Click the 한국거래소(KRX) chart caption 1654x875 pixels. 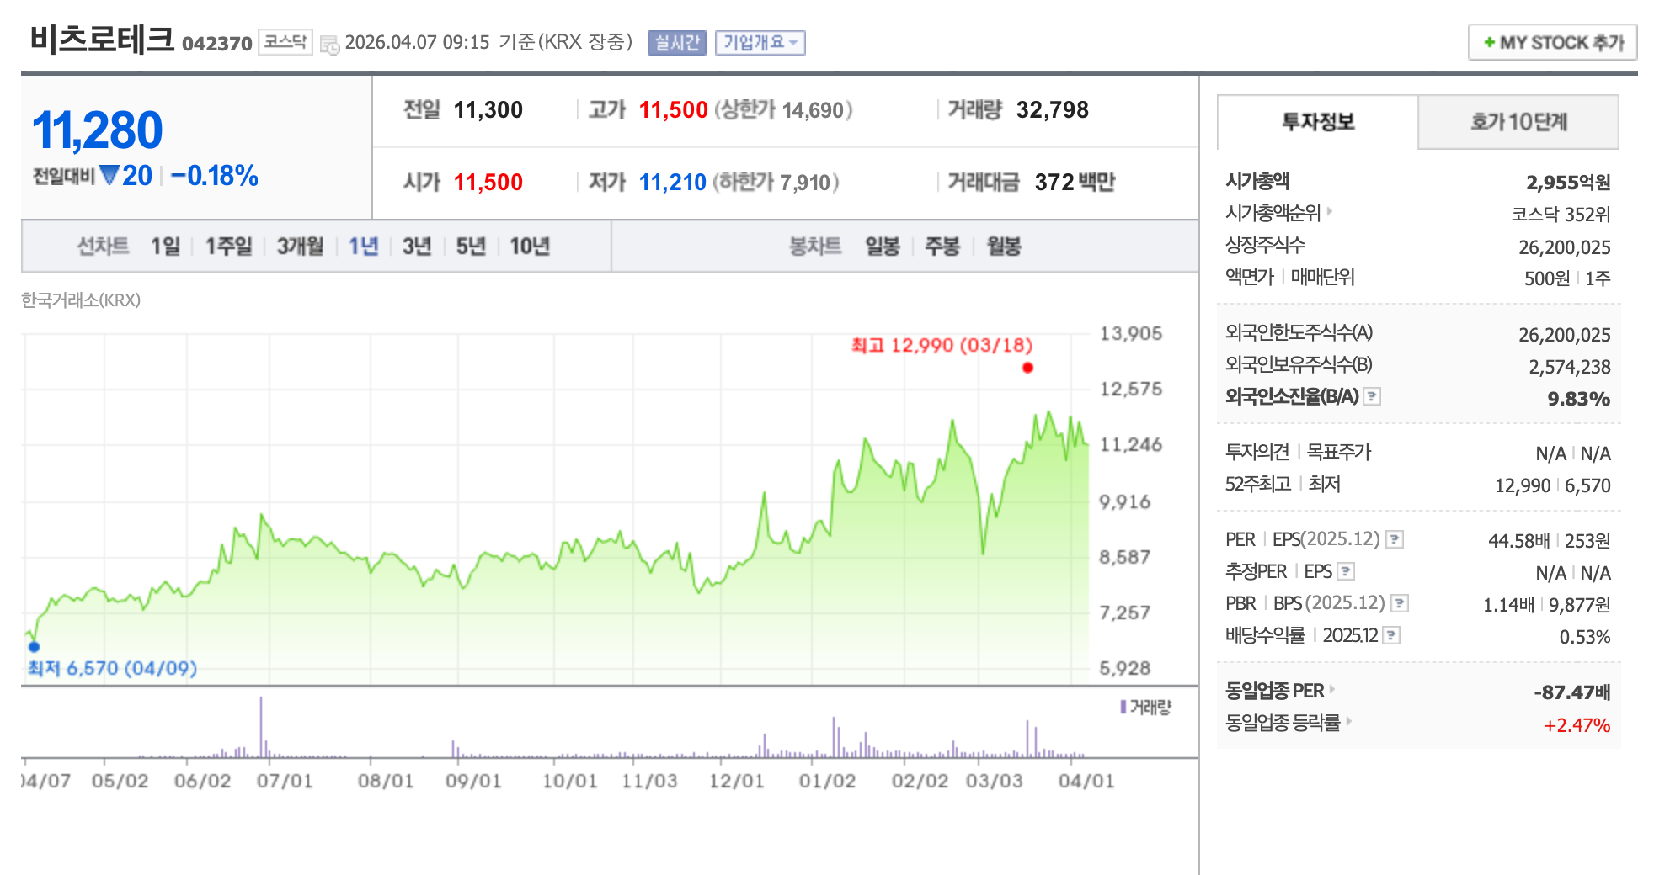tap(81, 300)
